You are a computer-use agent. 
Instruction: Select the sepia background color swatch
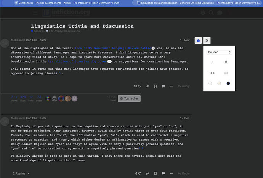219,83
